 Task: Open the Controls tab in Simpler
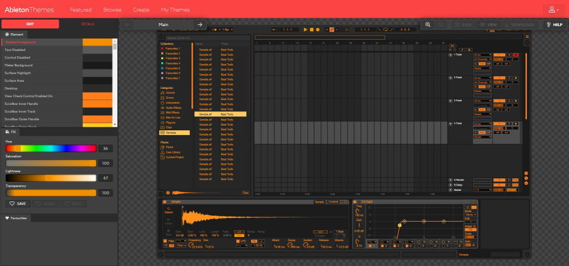point(333,202)
